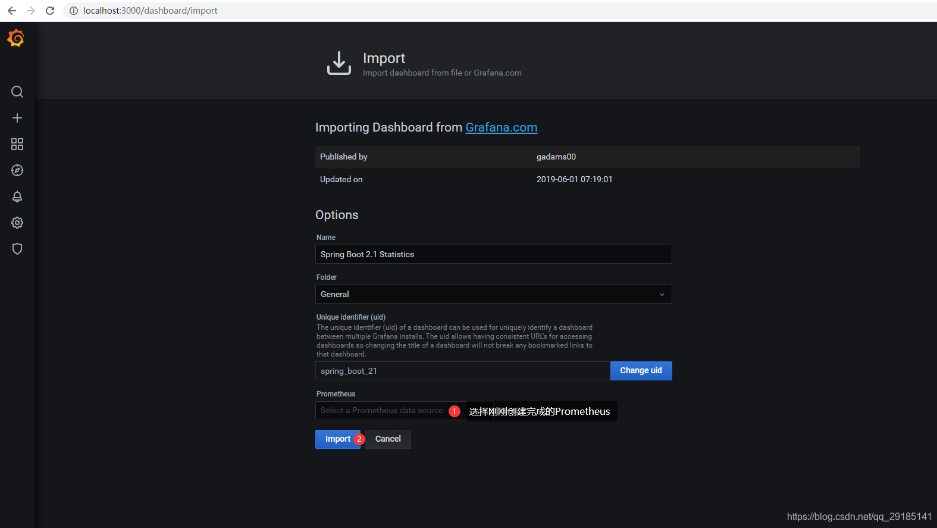Viewport: 937px width, 528px height.
Task: Click the browser address bar URL
Action: click(150, 11)
